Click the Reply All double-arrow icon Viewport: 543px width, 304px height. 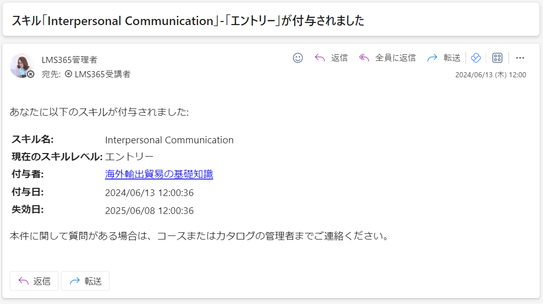point(364,58)
